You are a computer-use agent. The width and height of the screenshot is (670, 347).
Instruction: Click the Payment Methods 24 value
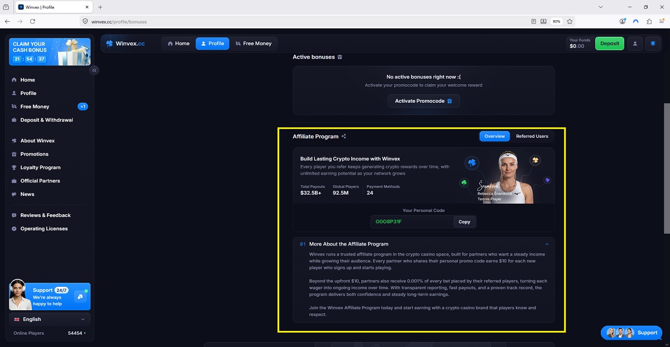[370, 193]
